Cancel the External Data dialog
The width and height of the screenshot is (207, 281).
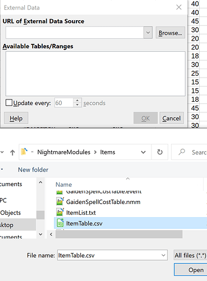pos(172,118)
